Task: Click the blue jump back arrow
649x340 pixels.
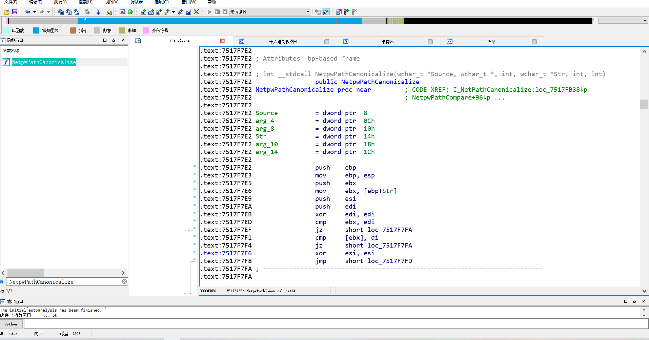Action: pyautogui.click(x=27, y=12)
